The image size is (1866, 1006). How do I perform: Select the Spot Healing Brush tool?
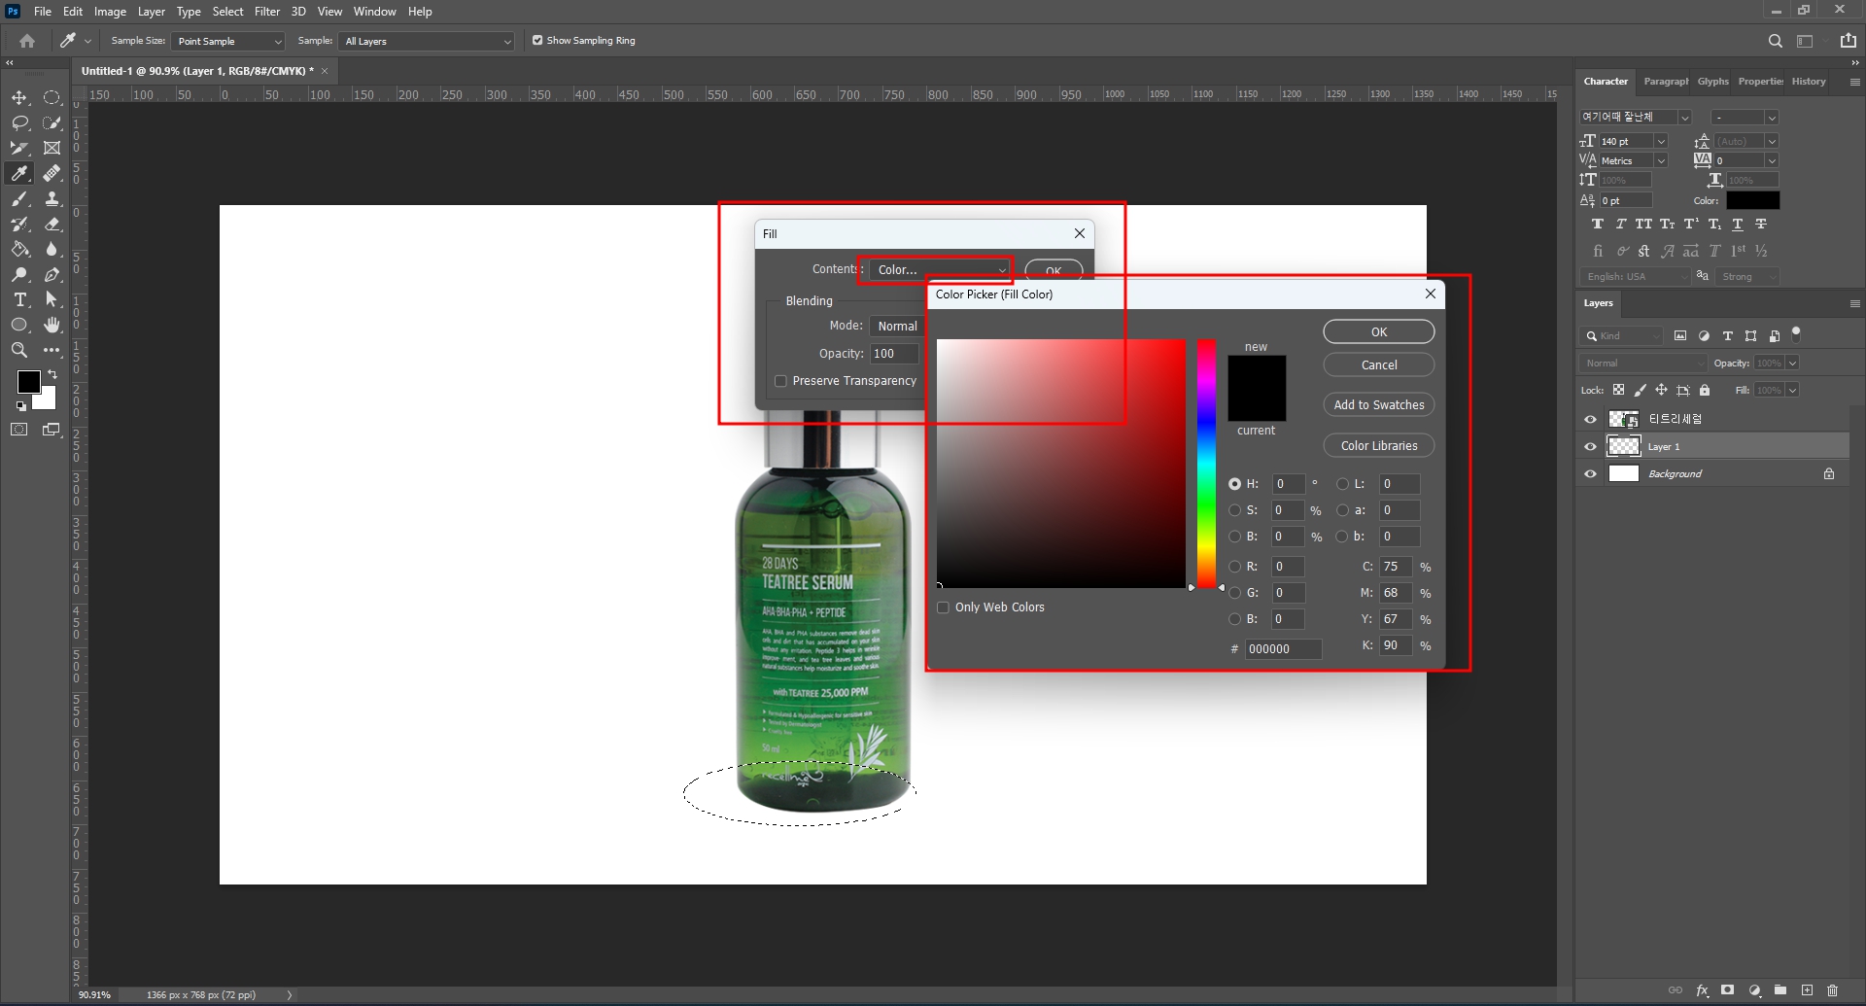(52, 174)
